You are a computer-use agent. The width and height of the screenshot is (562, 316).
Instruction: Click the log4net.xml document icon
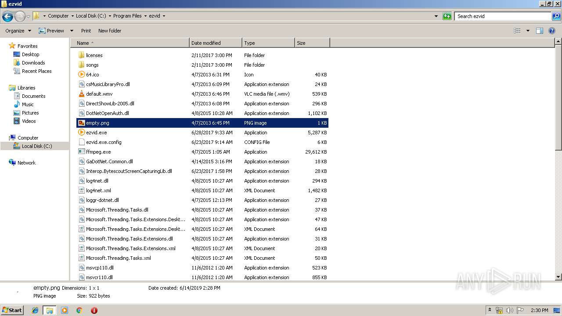tap(81, 190)
